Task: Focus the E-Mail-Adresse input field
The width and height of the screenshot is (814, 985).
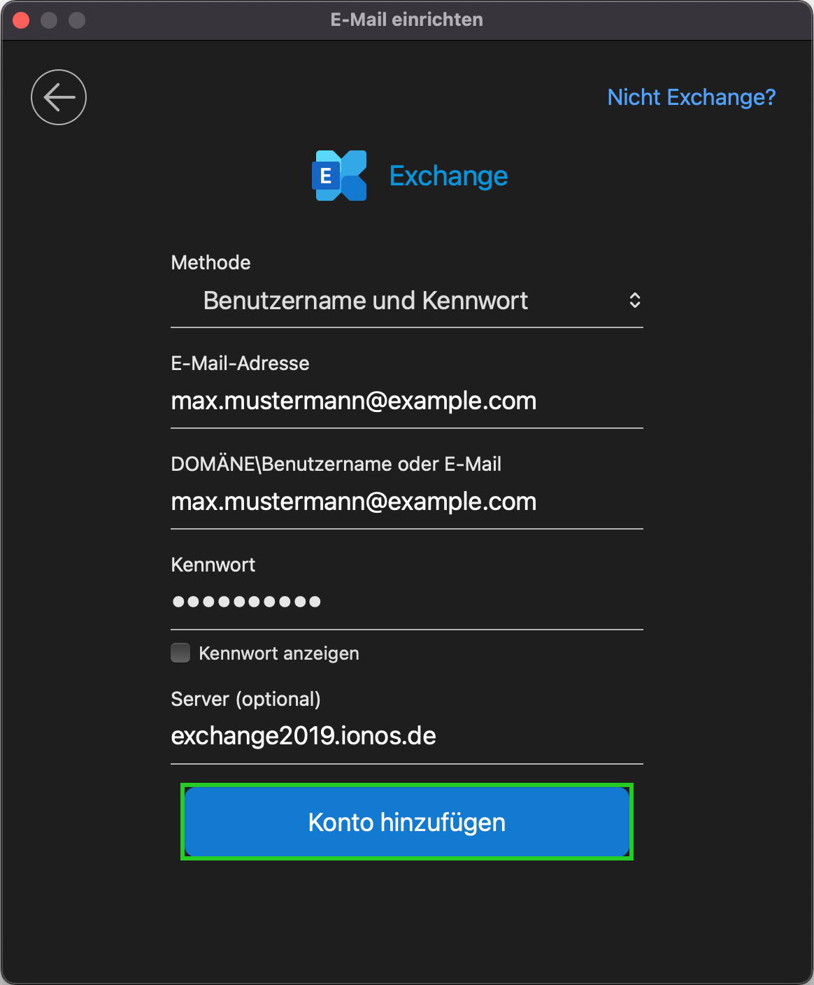Action: coord(407,402)
